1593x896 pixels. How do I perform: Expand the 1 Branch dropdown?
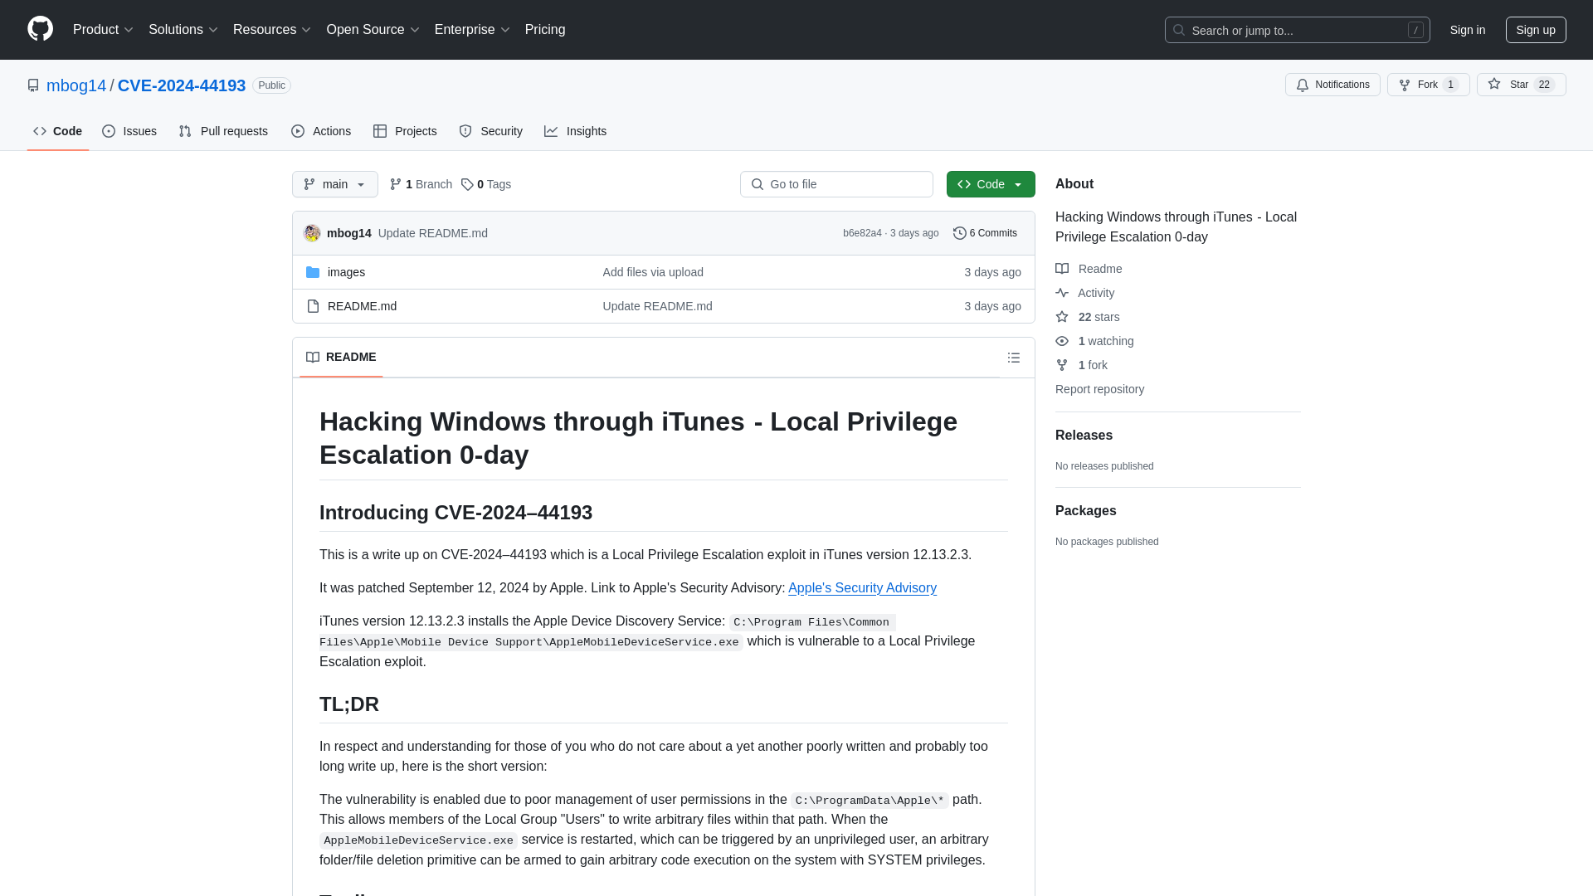tap(420, 183)
